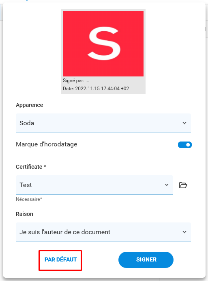This screenshot has width=208, height=281.
Task: Click the Apparence label
Action: tap(30, 105)
